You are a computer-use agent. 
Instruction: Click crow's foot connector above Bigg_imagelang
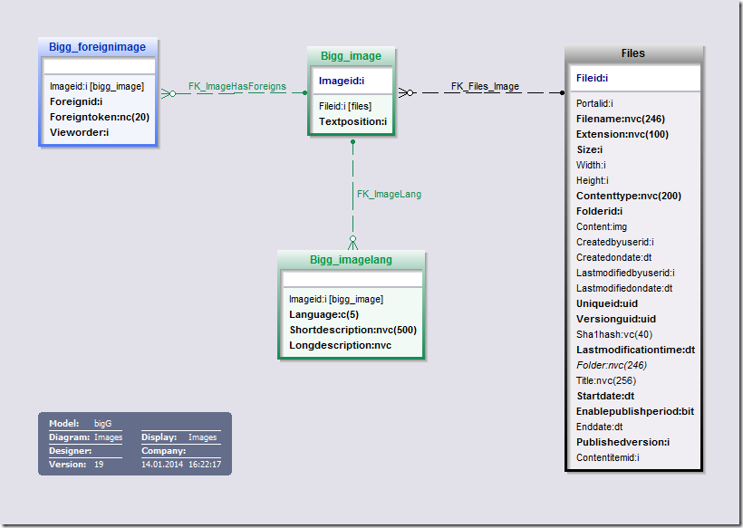pos(352,243)
